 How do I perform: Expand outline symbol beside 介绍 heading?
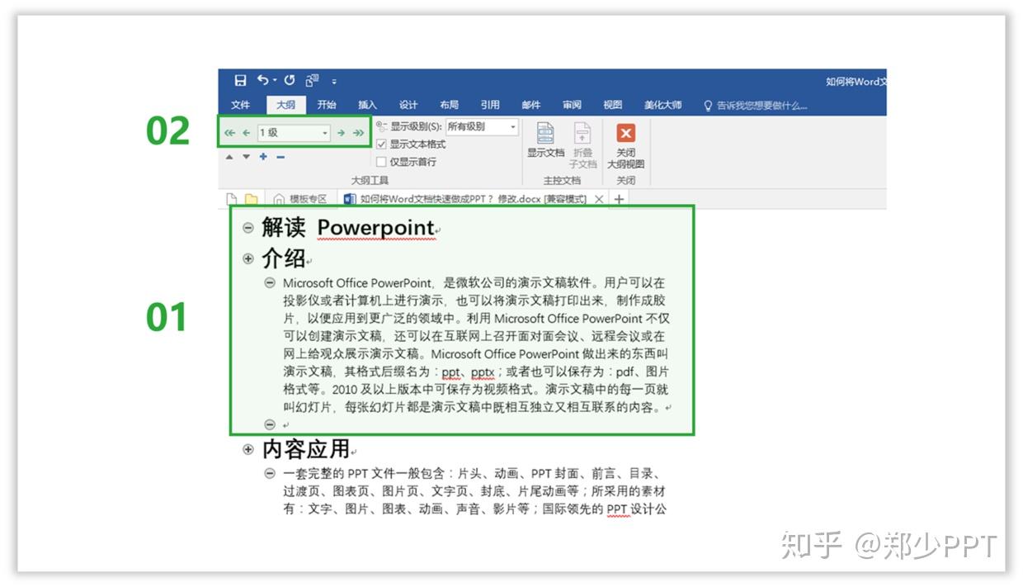coord(248,258)
